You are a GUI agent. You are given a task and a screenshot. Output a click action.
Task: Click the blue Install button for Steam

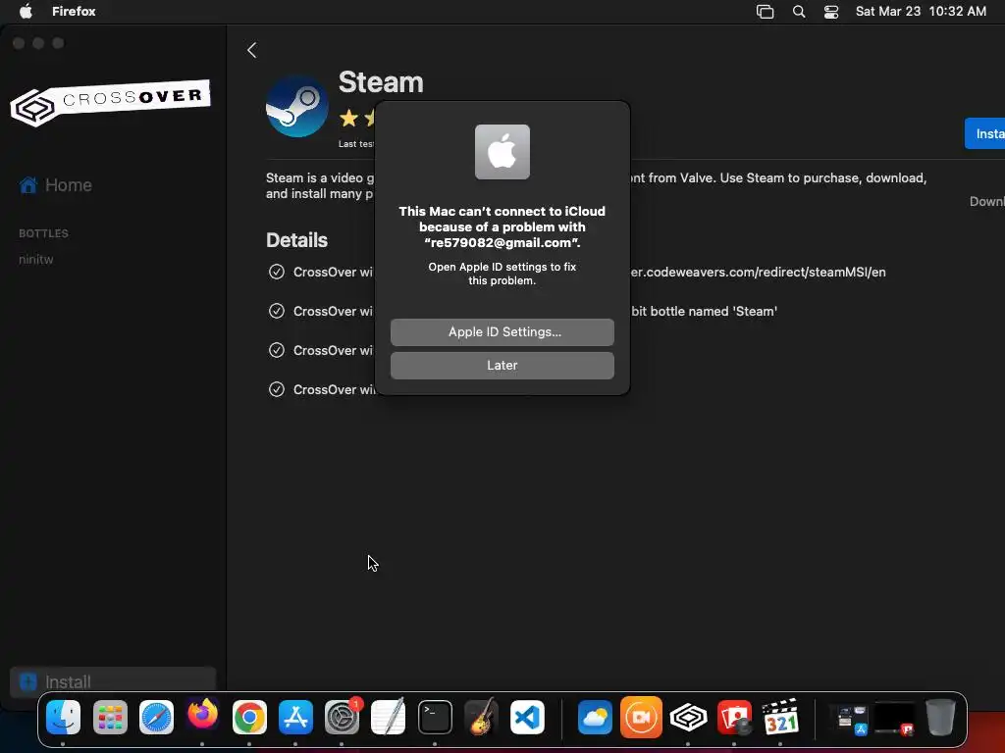point(985,133)
